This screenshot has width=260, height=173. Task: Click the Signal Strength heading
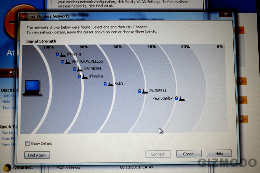point(41,41)
